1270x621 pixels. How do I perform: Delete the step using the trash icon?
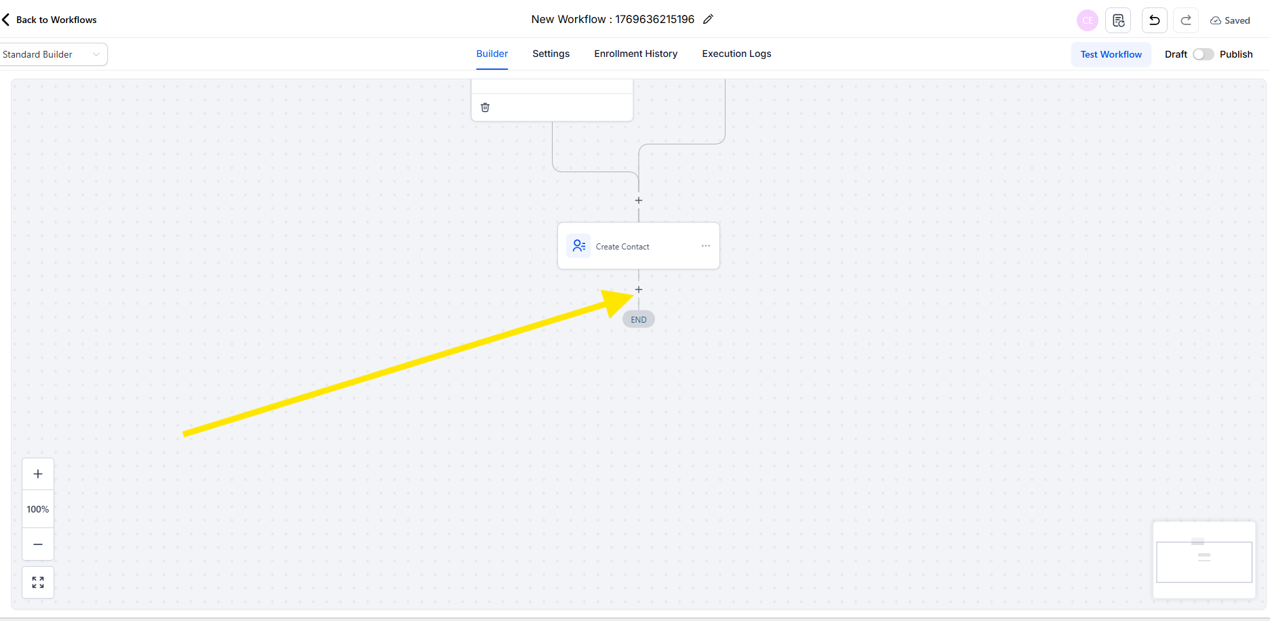(x=485, y=107)
